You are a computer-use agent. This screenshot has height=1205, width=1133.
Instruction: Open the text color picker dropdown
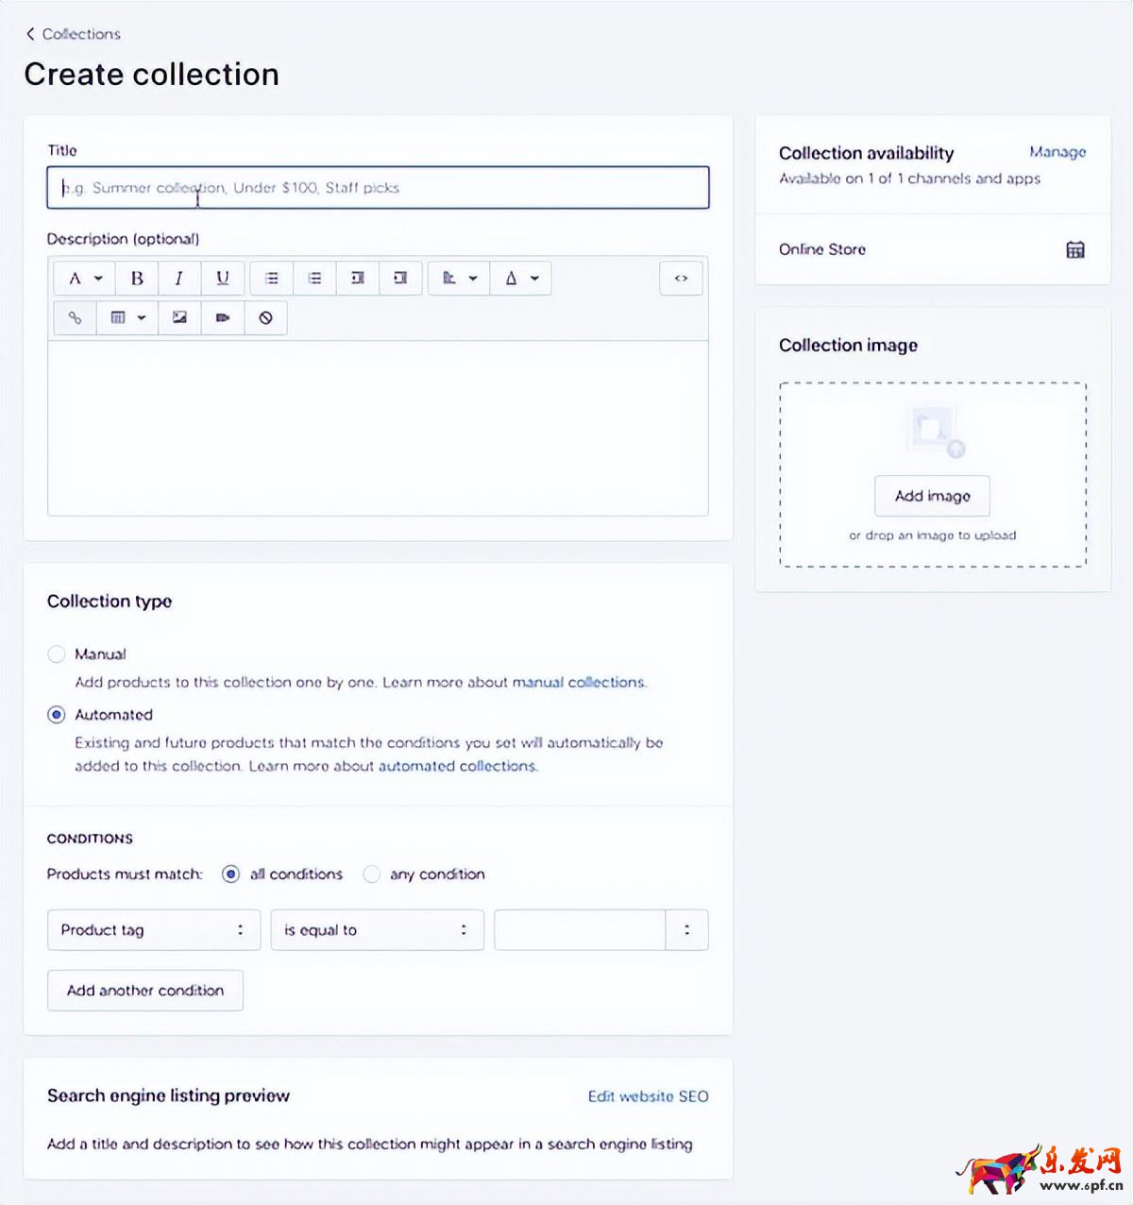tap(521, 278)
